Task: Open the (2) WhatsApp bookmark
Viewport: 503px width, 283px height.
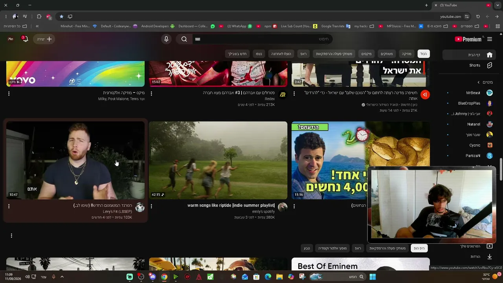Action: tap(240, 26)
